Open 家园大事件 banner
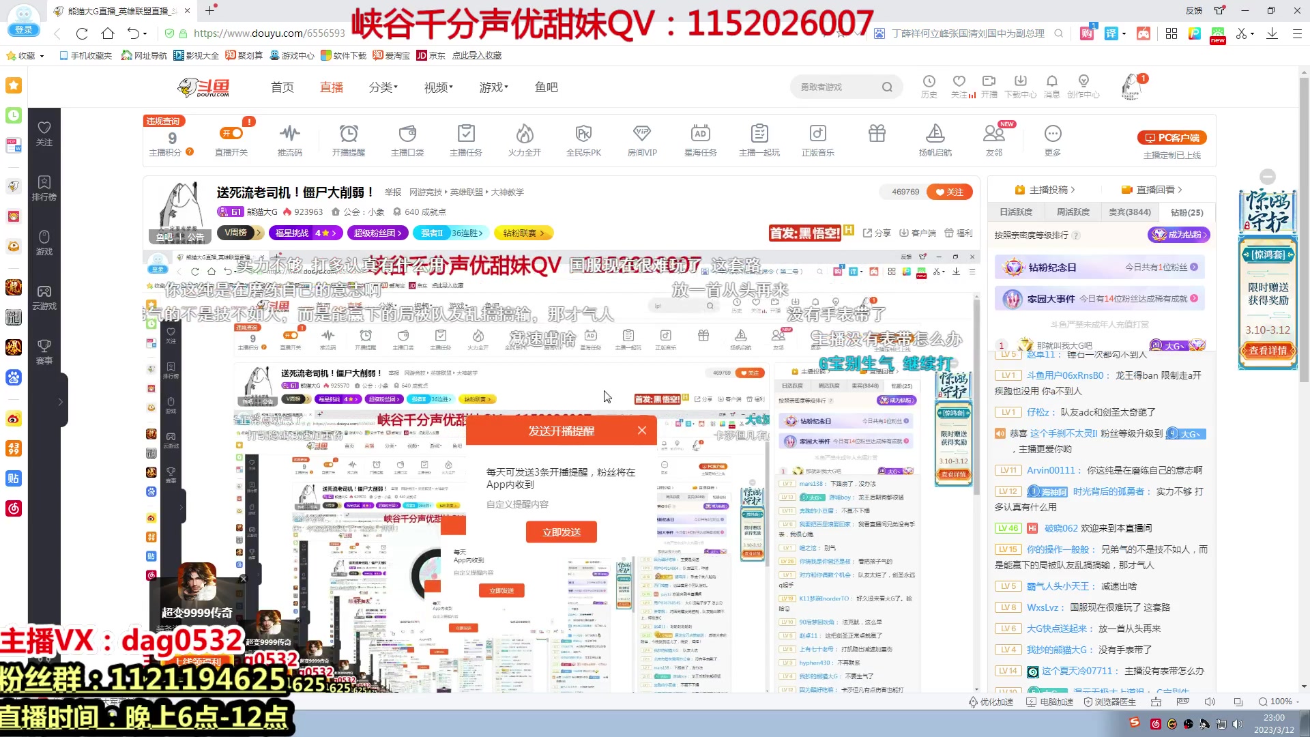This screenshot has width=1310, height=737. coord(1100,298)
